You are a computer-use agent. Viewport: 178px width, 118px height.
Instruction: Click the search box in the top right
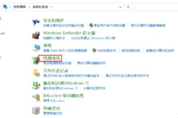(157, 7)
